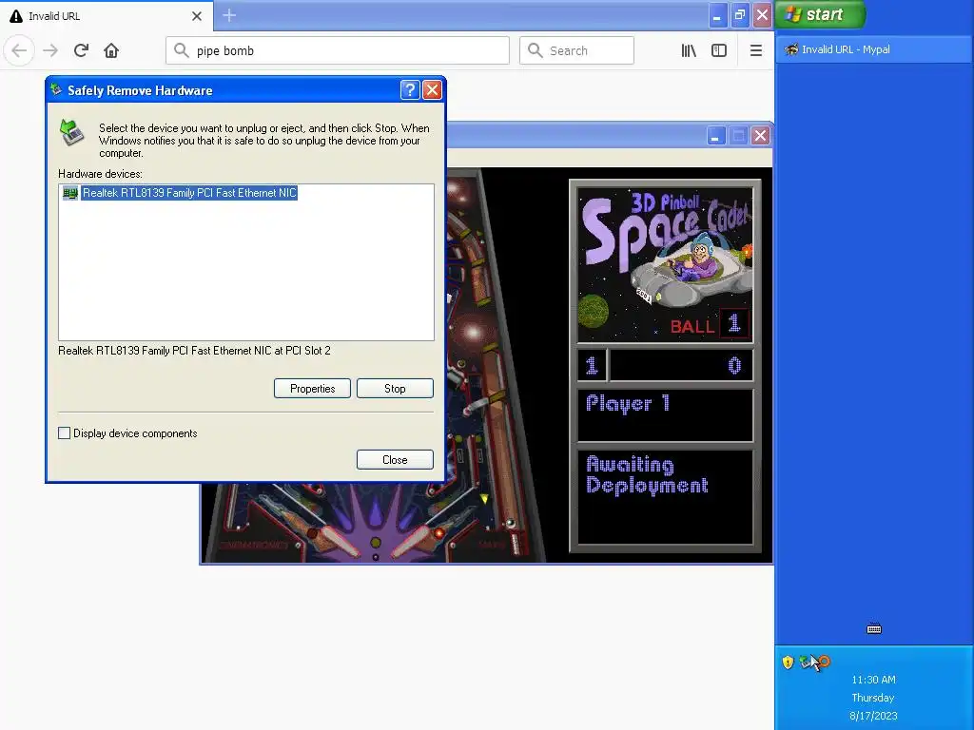
Task: Open device Properties button
Action: click(312, 389)
